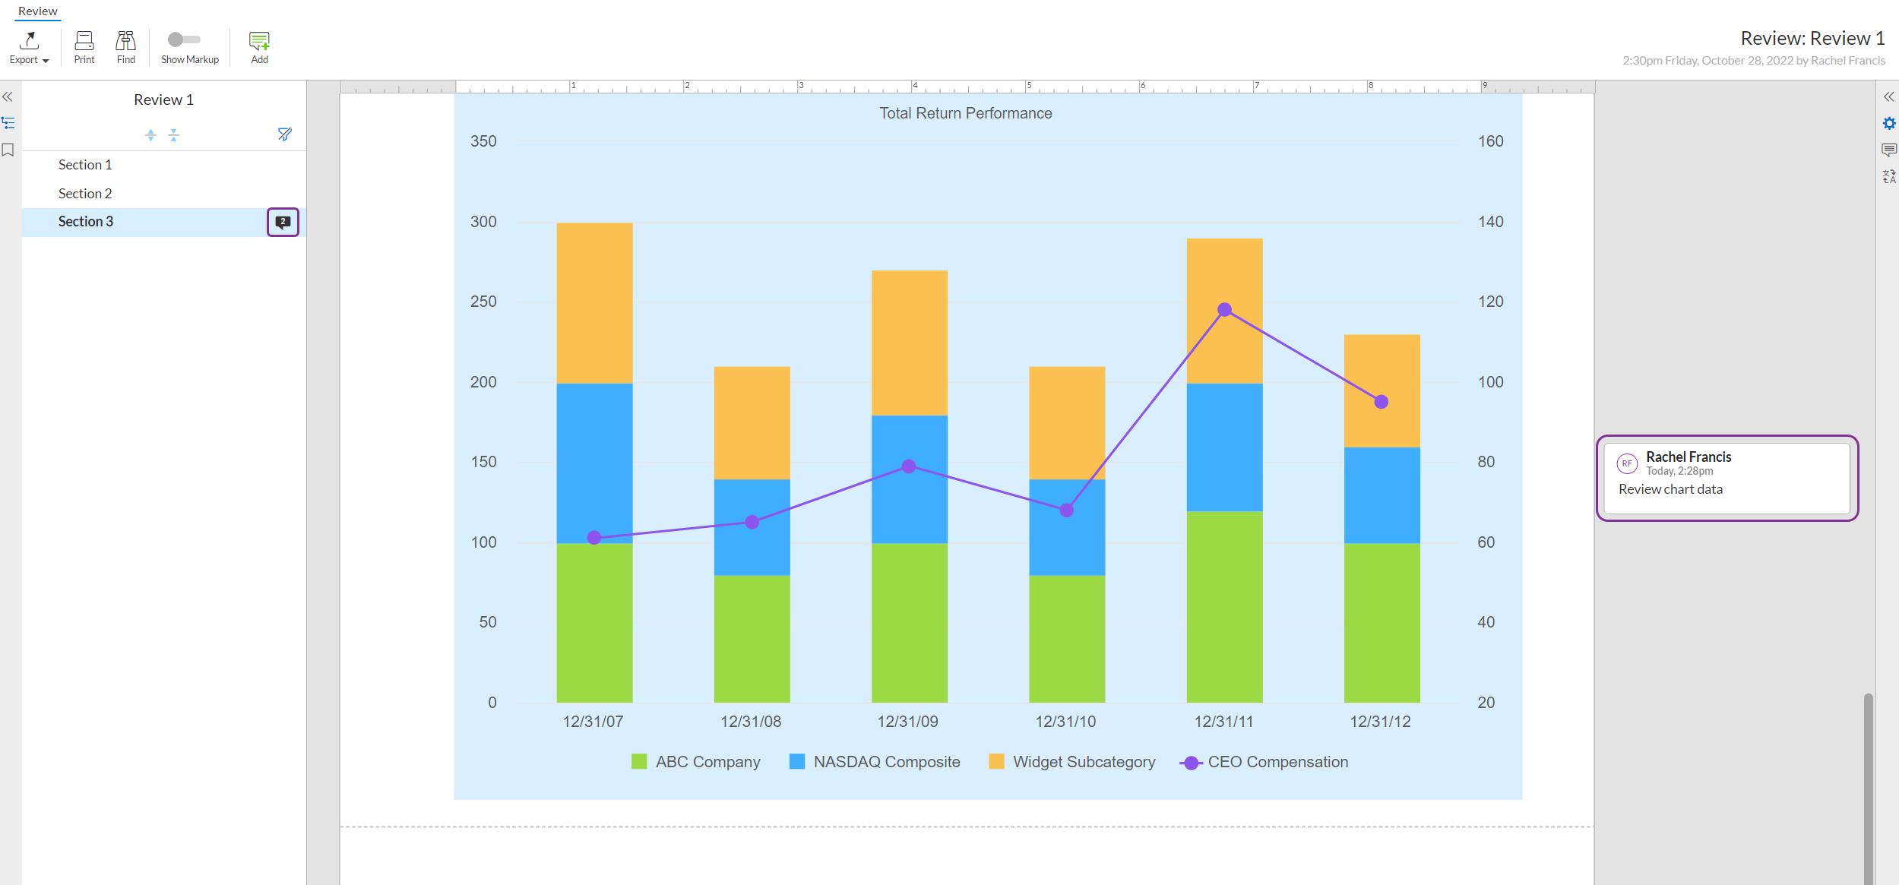
Task: Toggle the Show Markup switch
Action: click(x=183, y=40)
